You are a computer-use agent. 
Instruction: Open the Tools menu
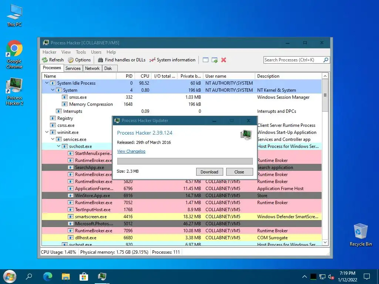tap(81, 52)
